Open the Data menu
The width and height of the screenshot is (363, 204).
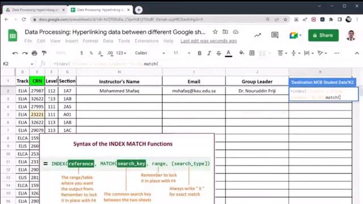click(108, 41)
